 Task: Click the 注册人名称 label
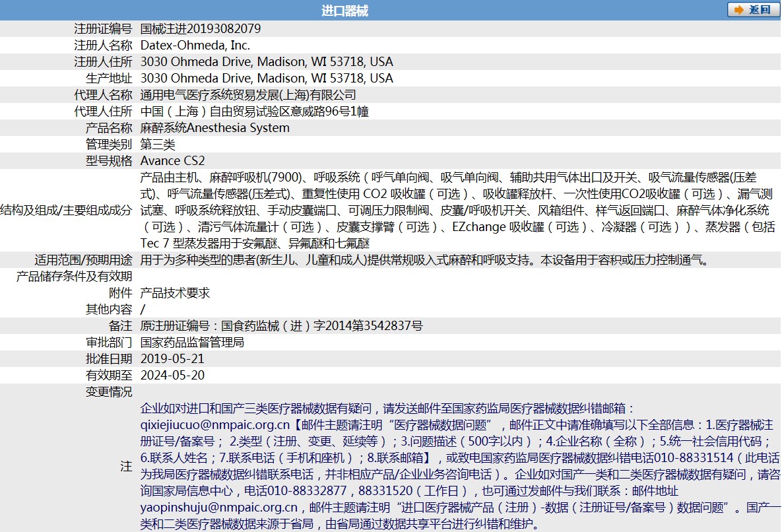point(103,45)
